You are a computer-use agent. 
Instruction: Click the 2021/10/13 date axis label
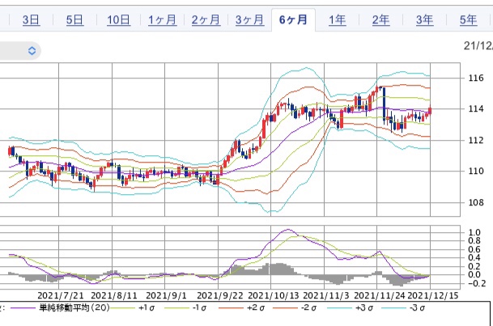point(274,296)
